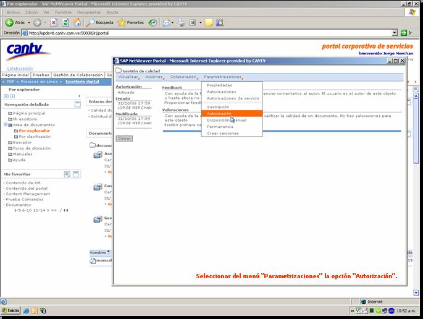
Task: Open the Acciones dropdown menu
Action: pos(154,77)
